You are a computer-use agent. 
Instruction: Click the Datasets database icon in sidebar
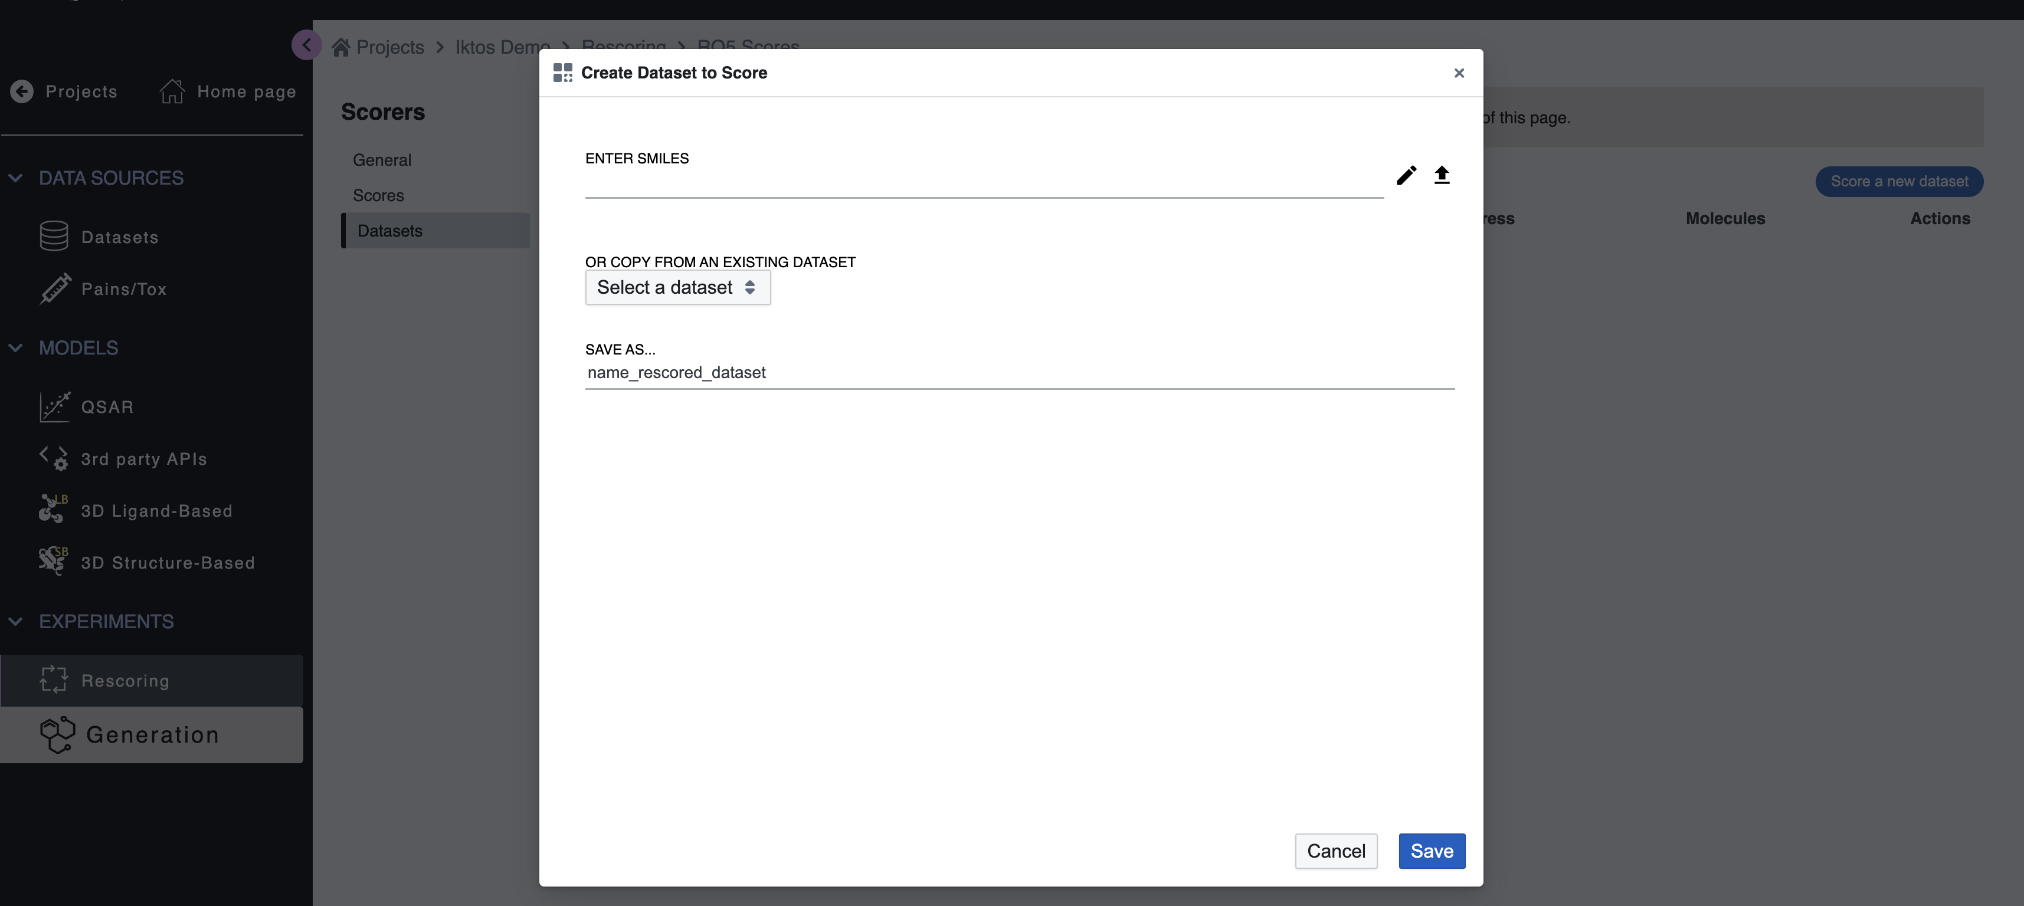click(x=54, y=237)
